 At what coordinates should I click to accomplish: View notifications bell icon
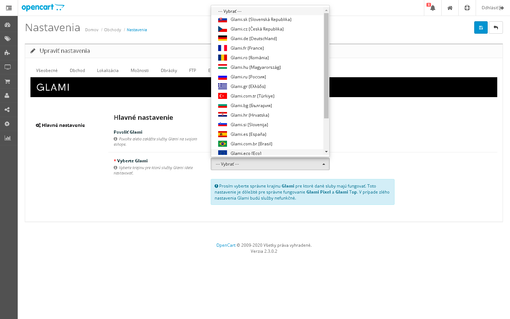pyautogui.click(x=432, y=8)
